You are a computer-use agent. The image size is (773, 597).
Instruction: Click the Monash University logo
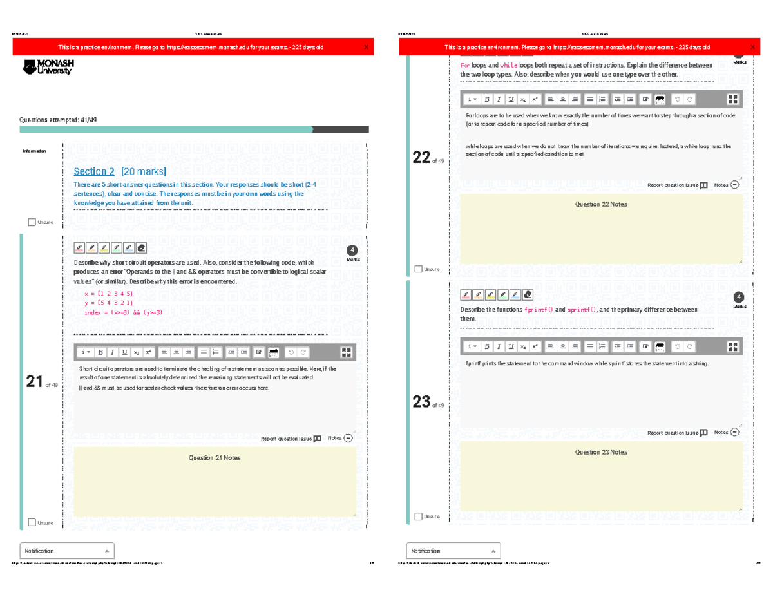[48, 67]
